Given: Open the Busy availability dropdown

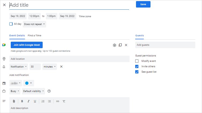Looking at the screenshot, I should (x=15, y=91).
